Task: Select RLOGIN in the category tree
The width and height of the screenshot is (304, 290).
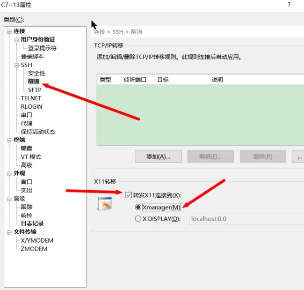Action: pyautogui.click(x=32, y=107)
